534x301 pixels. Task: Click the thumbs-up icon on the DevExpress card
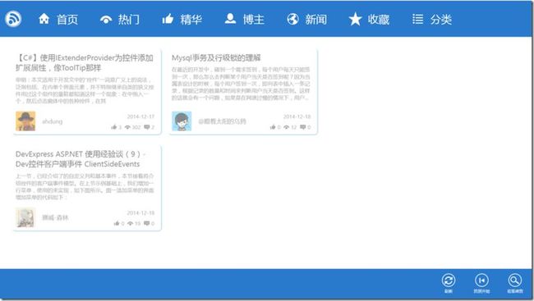click(117, 223)
